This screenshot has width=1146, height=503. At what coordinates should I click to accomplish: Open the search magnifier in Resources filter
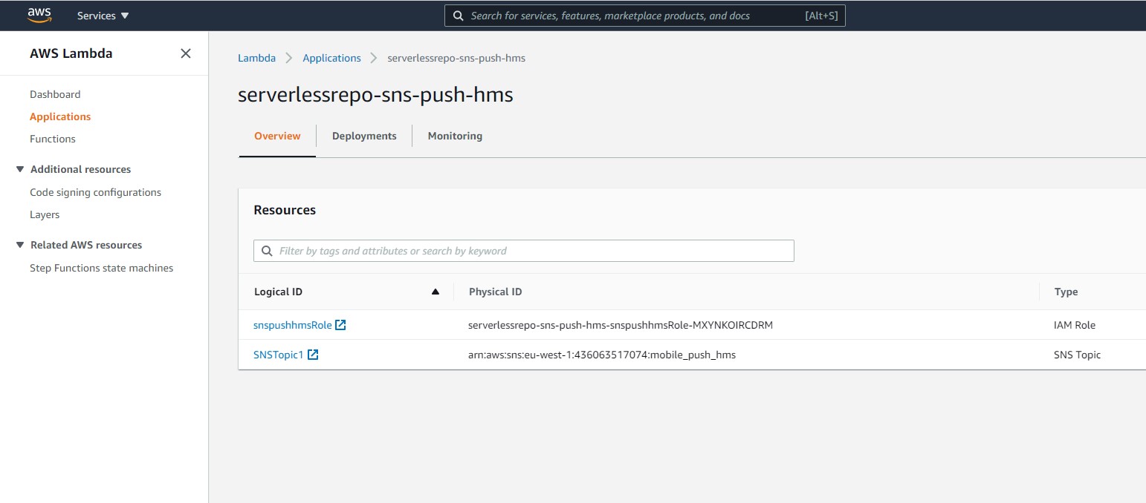[x=268, y=251]
